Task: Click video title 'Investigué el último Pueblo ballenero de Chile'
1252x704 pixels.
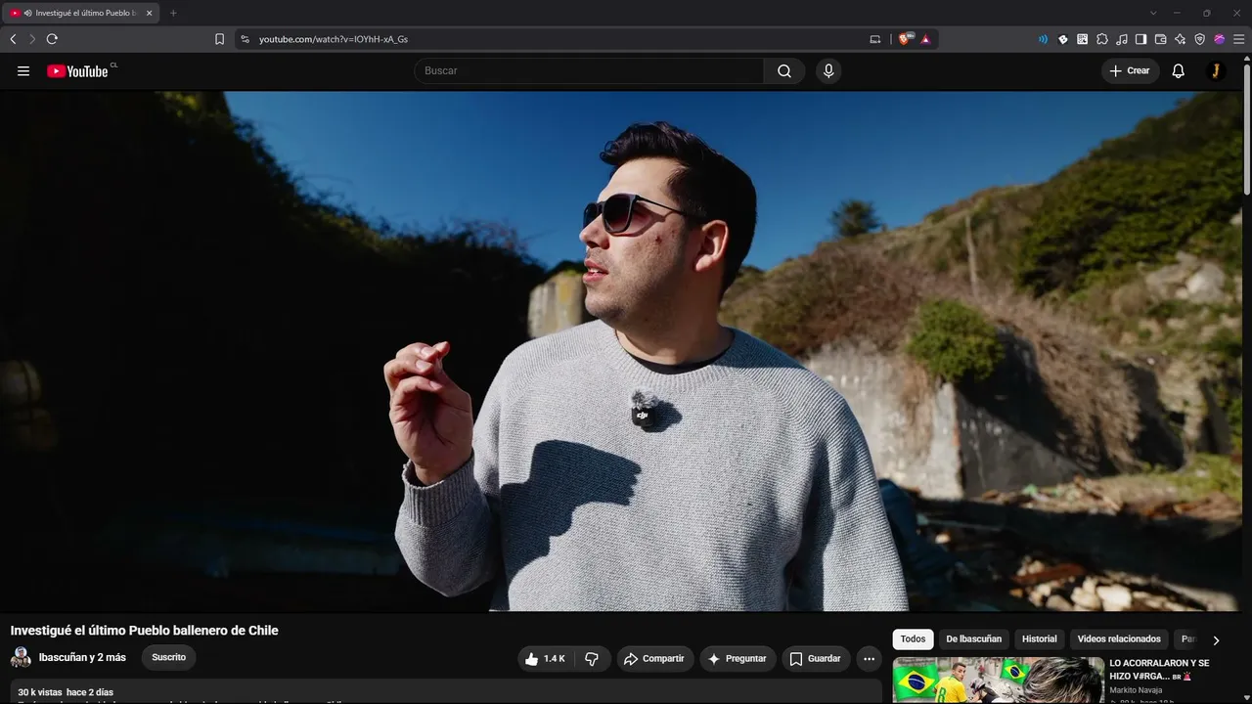Action: pos(145,631)
